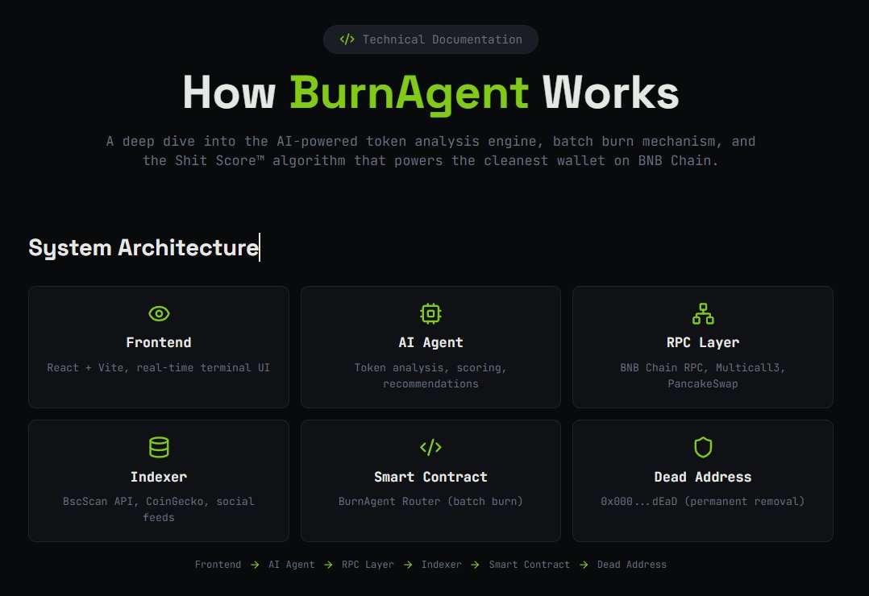Click 'Token analysis, scoring, recommendations' description

click(x=430, y=375)
